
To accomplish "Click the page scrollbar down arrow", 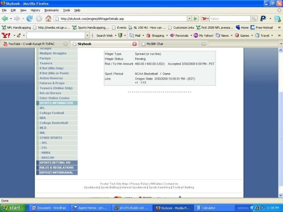I will point(281,195).
